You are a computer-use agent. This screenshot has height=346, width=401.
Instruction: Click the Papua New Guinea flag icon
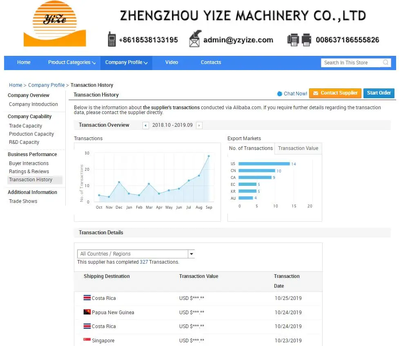[87, 312]
